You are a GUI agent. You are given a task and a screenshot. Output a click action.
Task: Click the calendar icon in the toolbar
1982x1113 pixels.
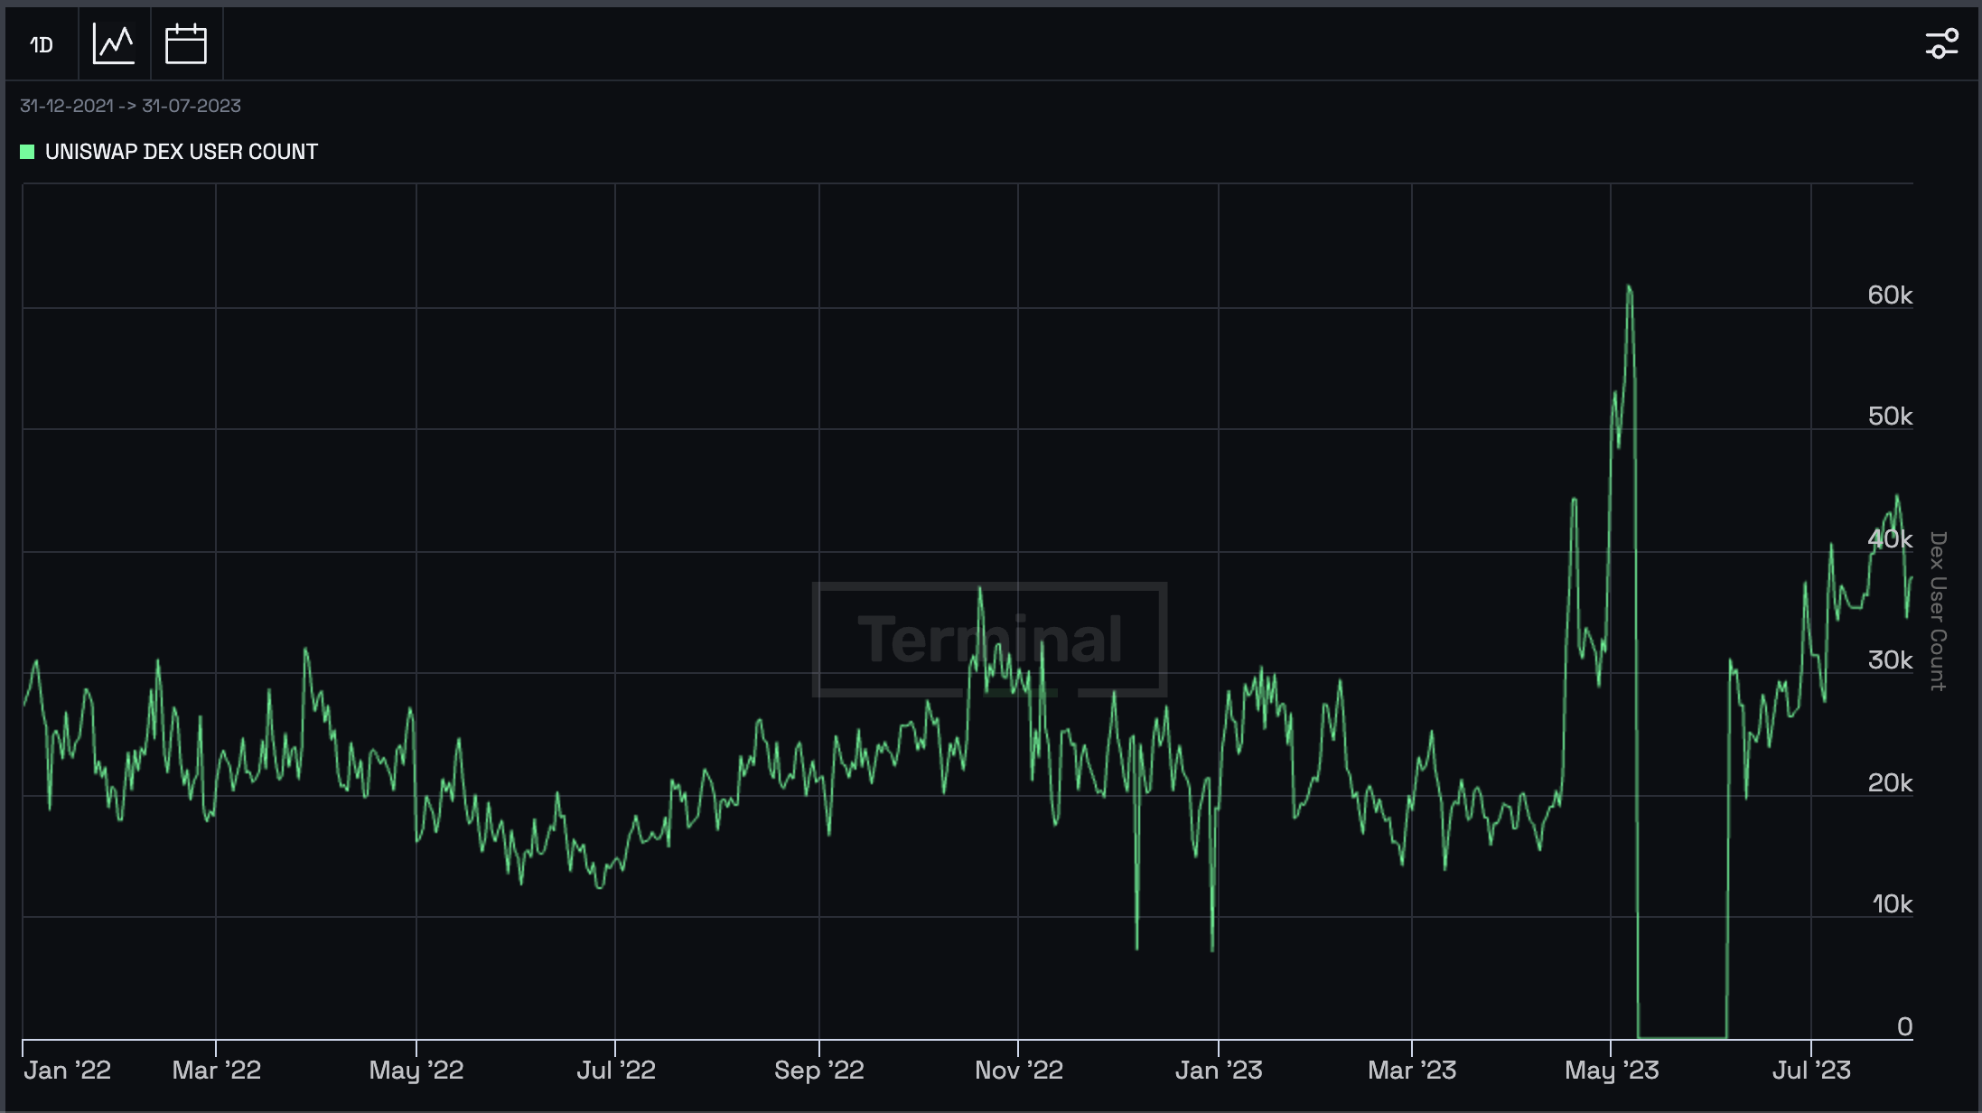click(x=186, y=42)
